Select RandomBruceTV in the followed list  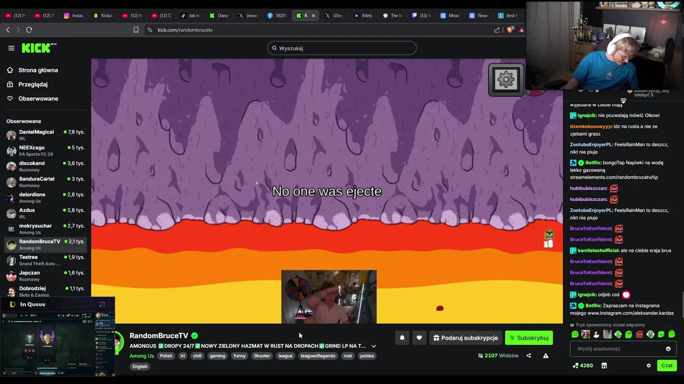pos(45,244)
